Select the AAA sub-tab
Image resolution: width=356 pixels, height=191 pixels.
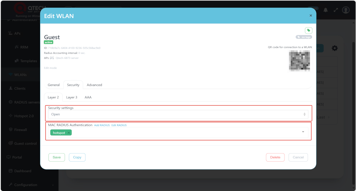[x=88, y=97]
